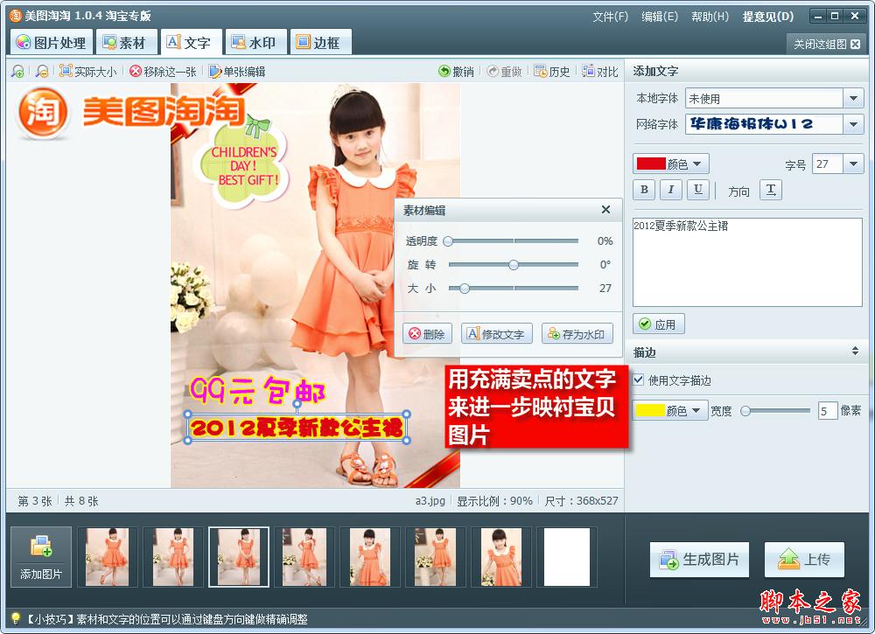Open single image editing (单张编辑)
The image size is (875, 634).
(237, 72)
